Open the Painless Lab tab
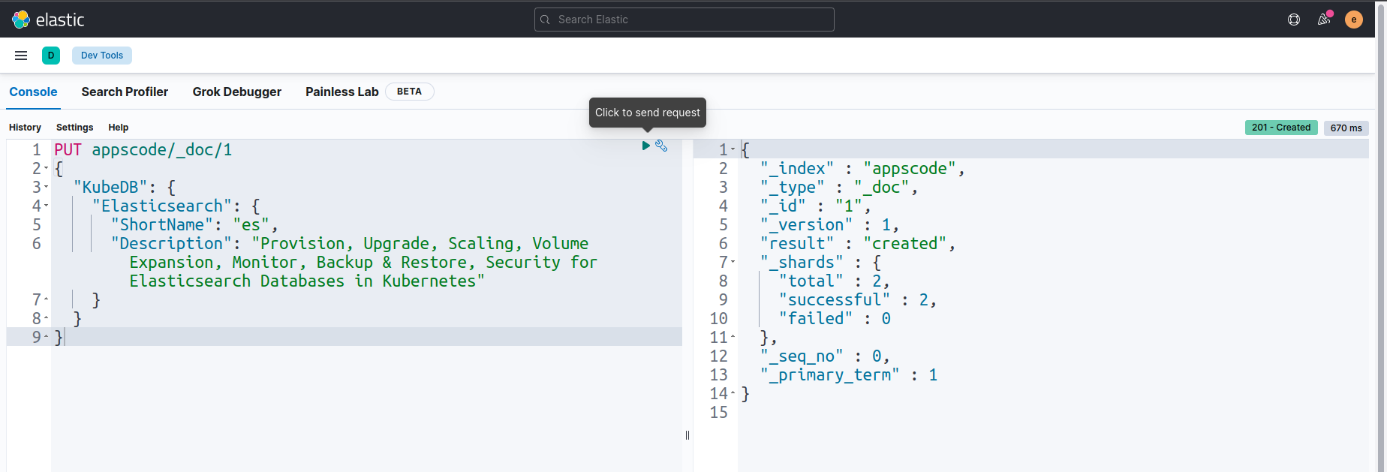This screenshot has width=1387, height=472. (x=341, y=92)
